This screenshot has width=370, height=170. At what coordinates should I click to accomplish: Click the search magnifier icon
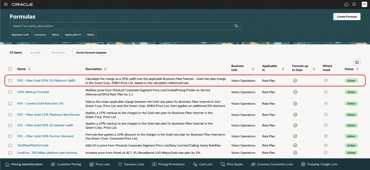(x=236, y=26)
